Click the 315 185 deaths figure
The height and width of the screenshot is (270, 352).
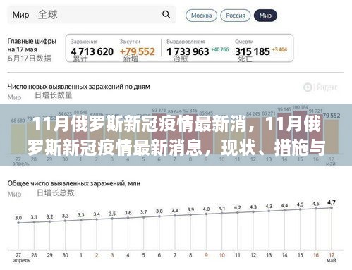click(253, 51)
